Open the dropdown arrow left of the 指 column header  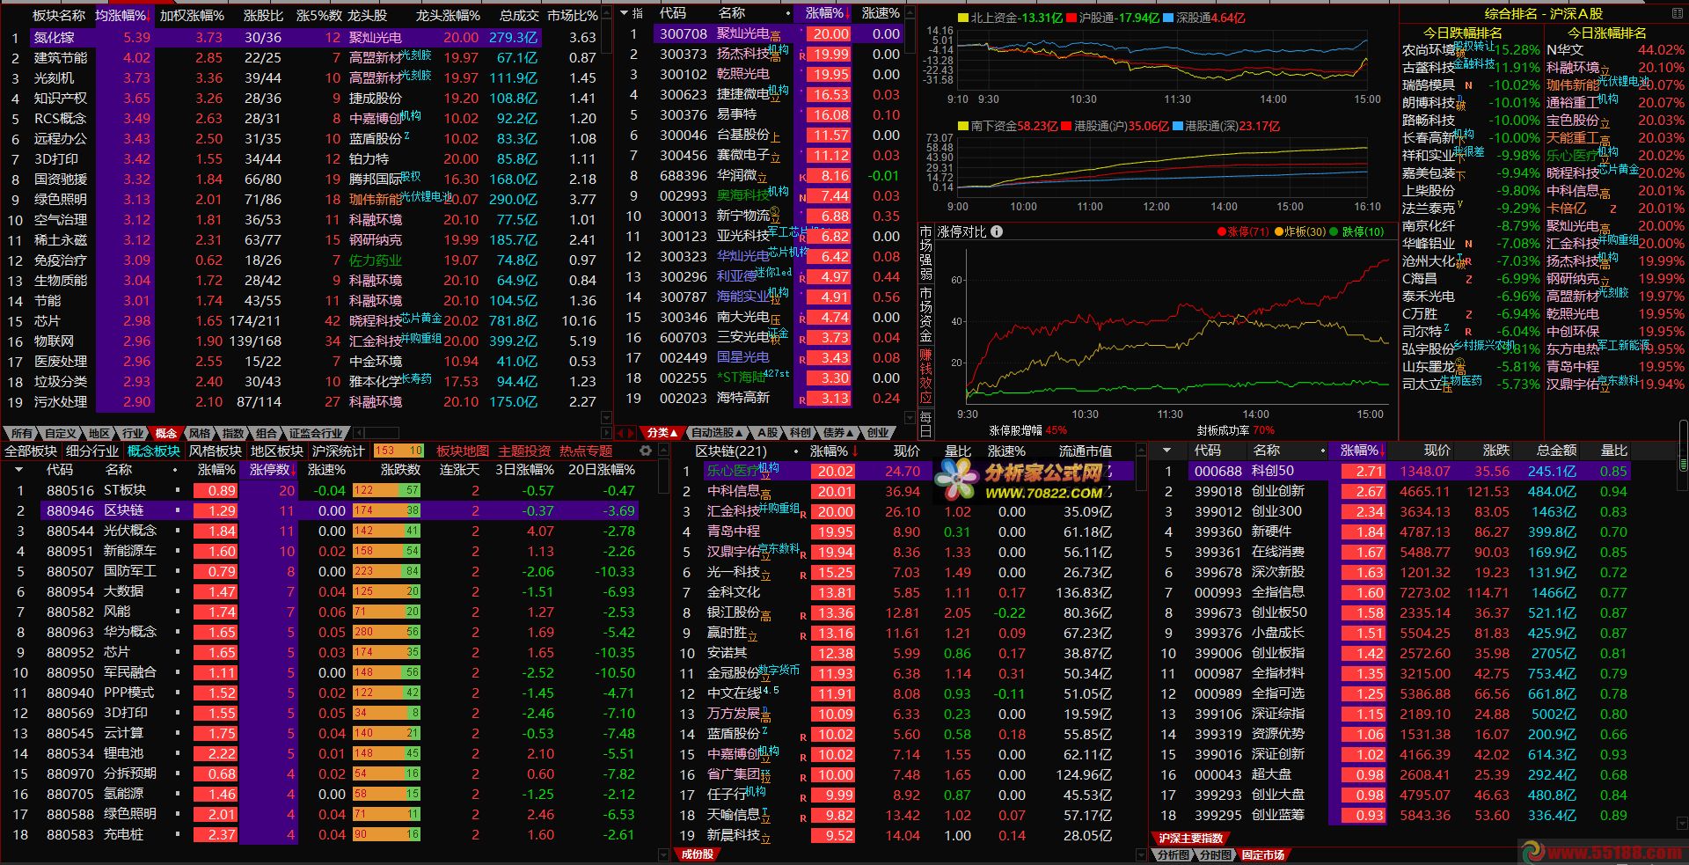coord(624,13)
